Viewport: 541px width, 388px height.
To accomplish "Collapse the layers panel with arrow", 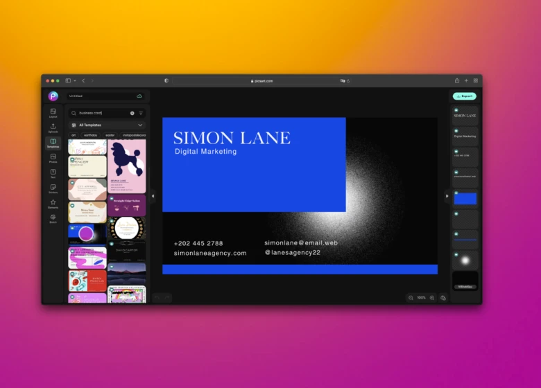I will coord(447,196).
